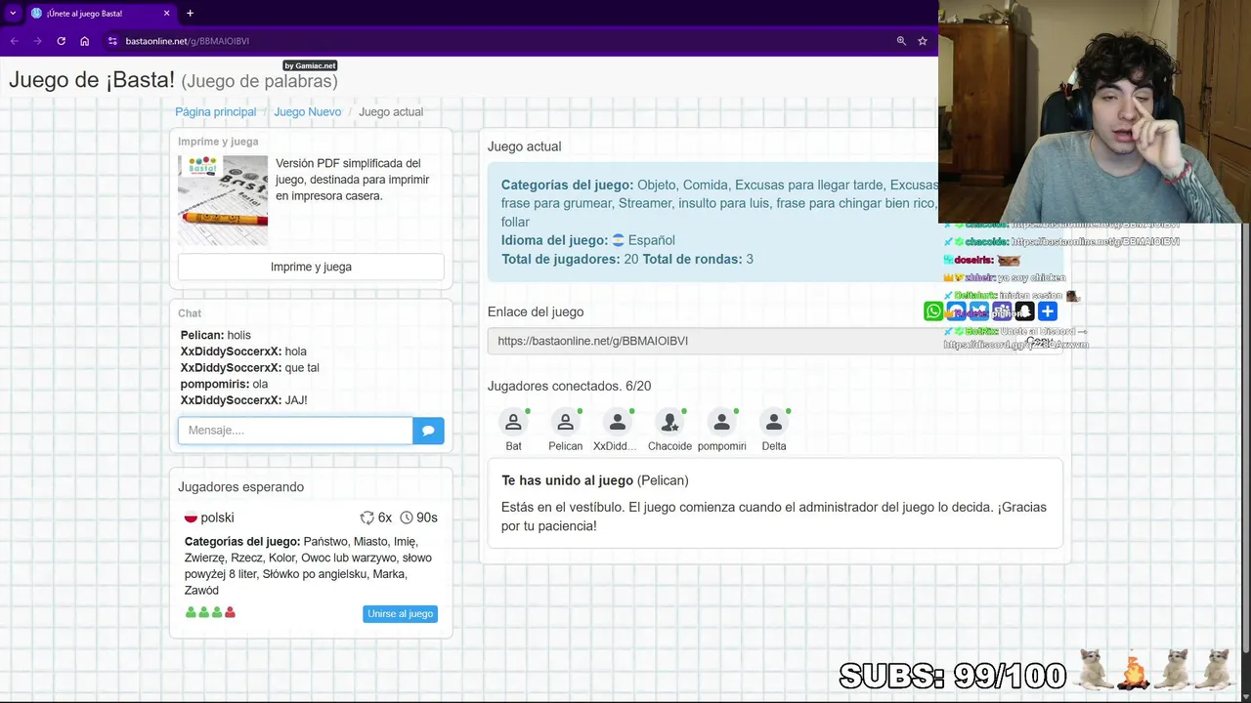Viewport: 1251px width, 703px height.
Task: Go back in browser history
Action: click(14, 41)
